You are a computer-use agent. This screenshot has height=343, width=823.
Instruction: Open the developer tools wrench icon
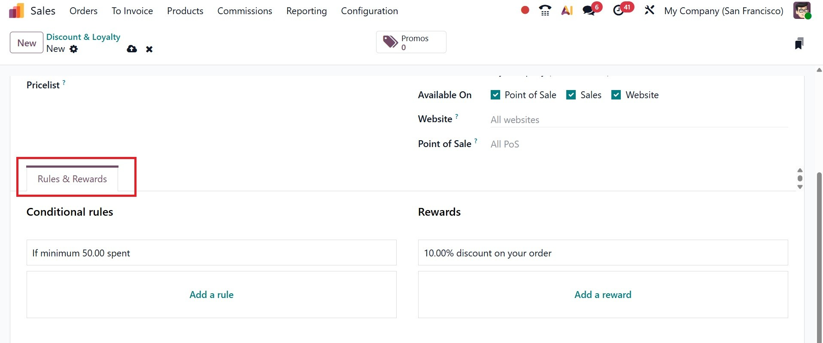[x=649, y=10]
